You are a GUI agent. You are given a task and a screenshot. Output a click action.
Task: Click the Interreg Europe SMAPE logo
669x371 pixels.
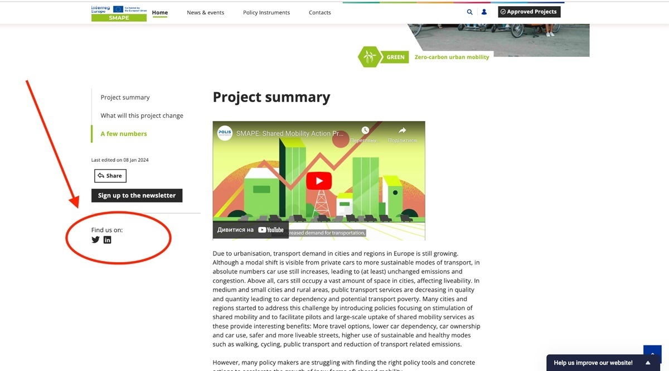tap(119, 13)
